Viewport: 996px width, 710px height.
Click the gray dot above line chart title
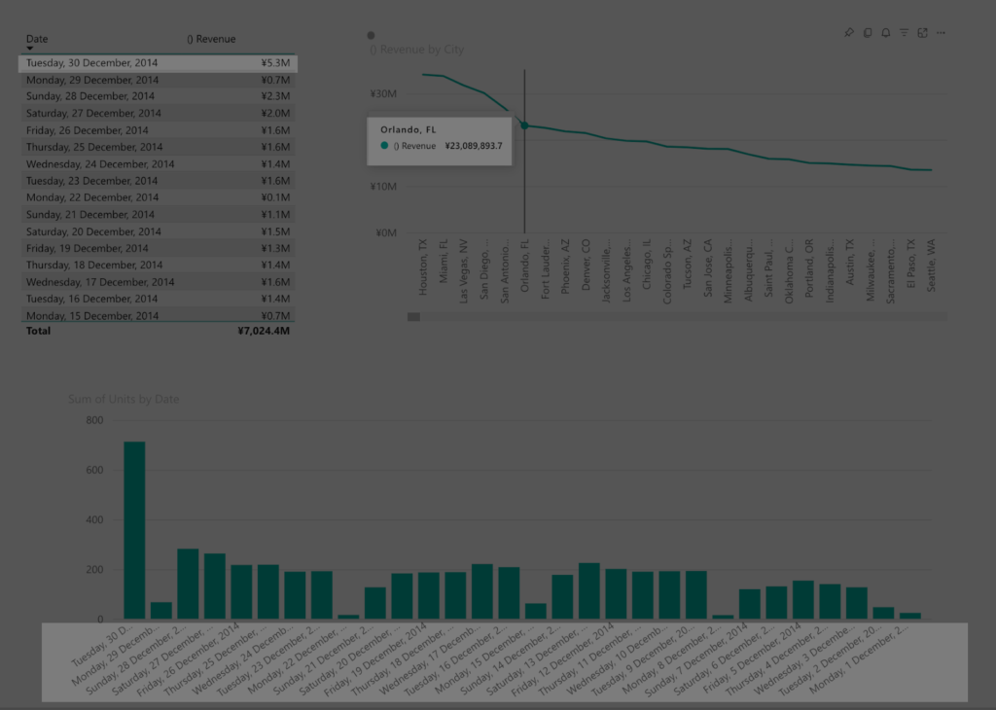click(x=371, y=35)
